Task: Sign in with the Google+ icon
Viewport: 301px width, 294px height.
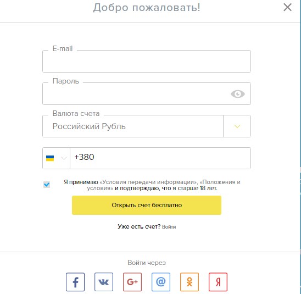Action: pos(132,282)
